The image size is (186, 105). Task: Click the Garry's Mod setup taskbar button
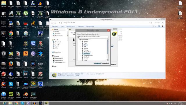click(46, 103)
